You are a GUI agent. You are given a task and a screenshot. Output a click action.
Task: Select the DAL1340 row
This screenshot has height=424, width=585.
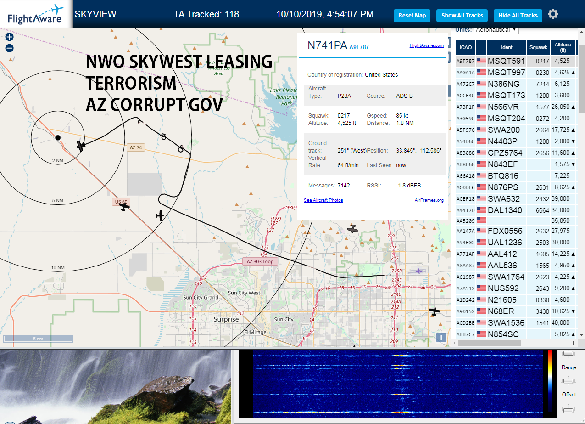coord(516,210)
